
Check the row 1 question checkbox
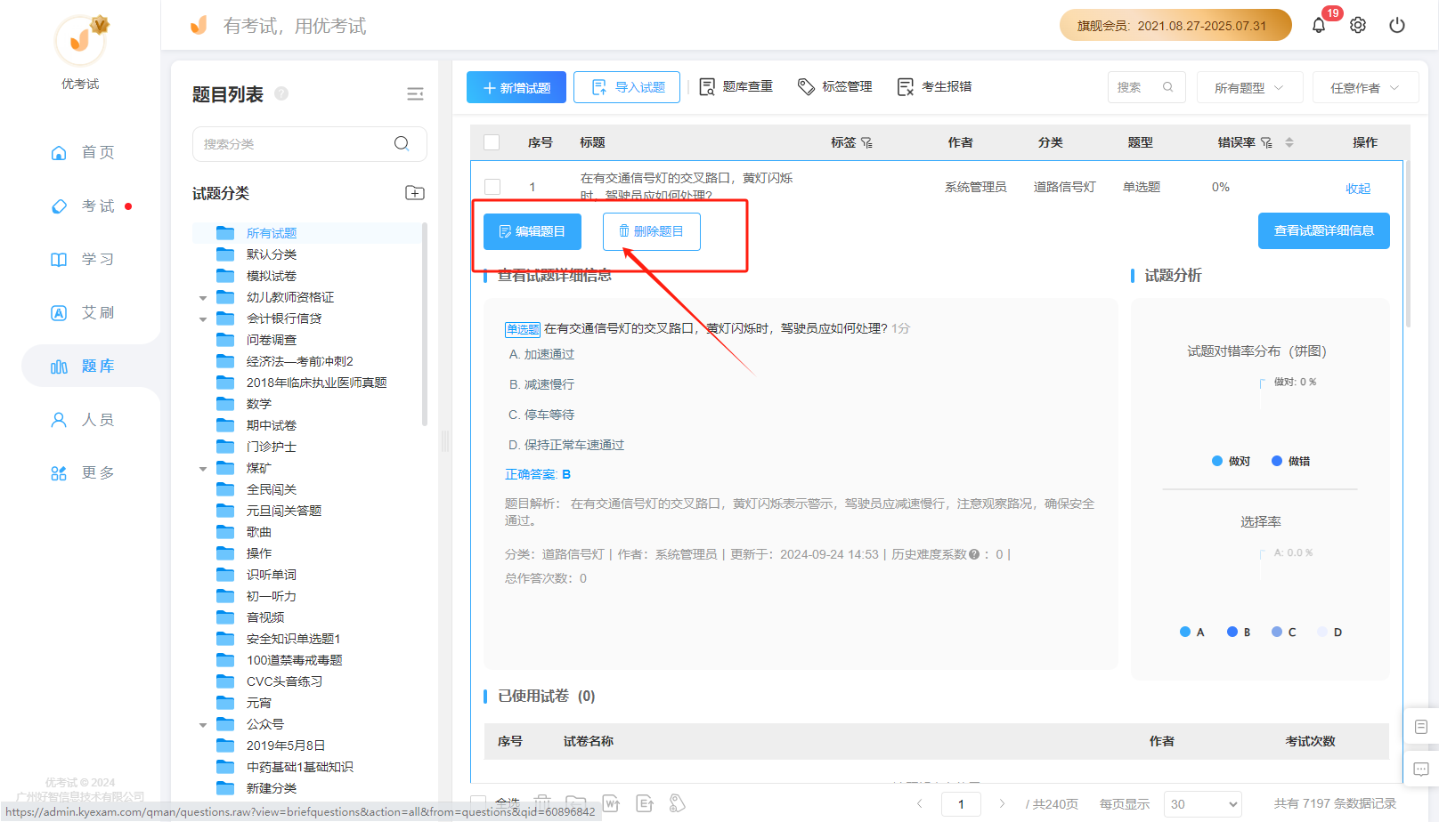coord(492,187)
